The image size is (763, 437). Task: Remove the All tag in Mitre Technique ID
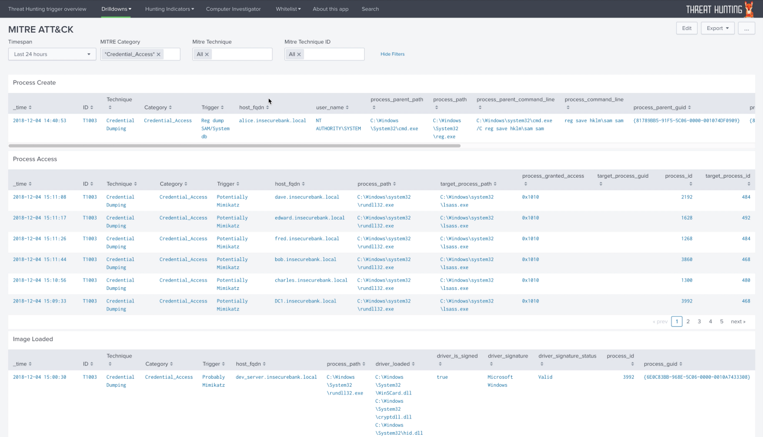[299, 54]
